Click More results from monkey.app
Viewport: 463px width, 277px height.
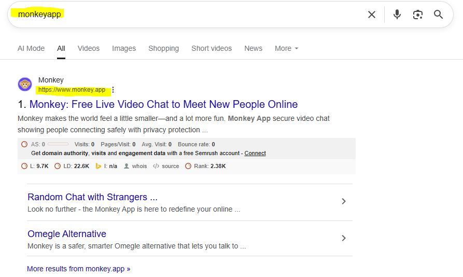(79, 269)
